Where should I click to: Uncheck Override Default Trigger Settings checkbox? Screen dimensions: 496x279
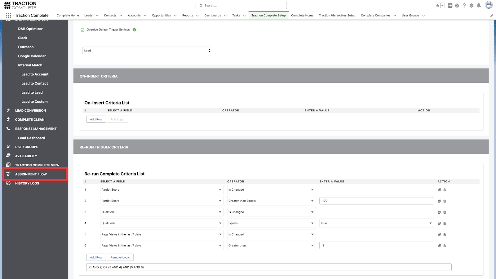82,30
